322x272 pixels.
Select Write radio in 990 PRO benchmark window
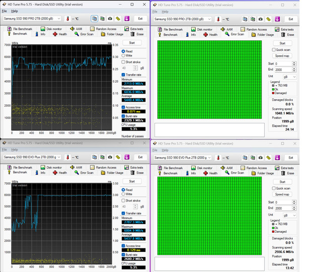[x=123, y=55]
